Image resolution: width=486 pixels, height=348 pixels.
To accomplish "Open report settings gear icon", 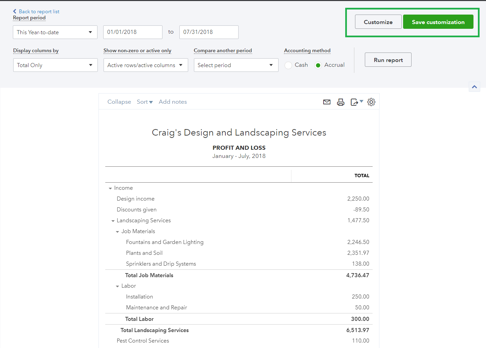I will [371, 102].
